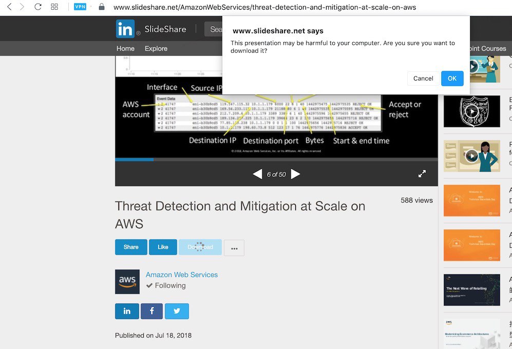This screenshot has height=349, width=512.
Task: Click the loading Download button
Action: pos(200,247)
